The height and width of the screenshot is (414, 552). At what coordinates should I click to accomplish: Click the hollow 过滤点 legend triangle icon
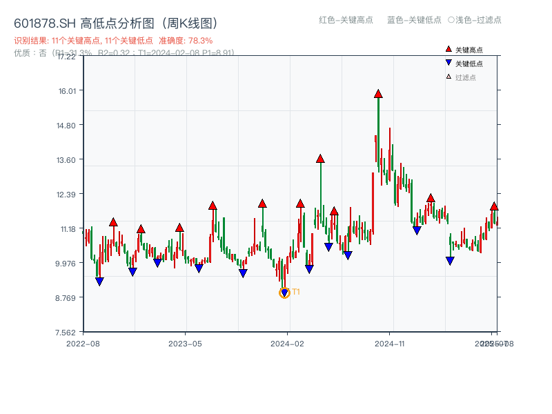pyautogui.click(x=448, y=77)
